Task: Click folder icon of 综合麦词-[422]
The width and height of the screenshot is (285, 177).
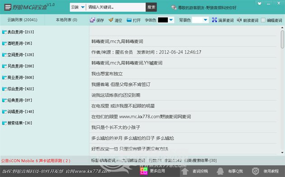Action: click(x=5, y=89)
